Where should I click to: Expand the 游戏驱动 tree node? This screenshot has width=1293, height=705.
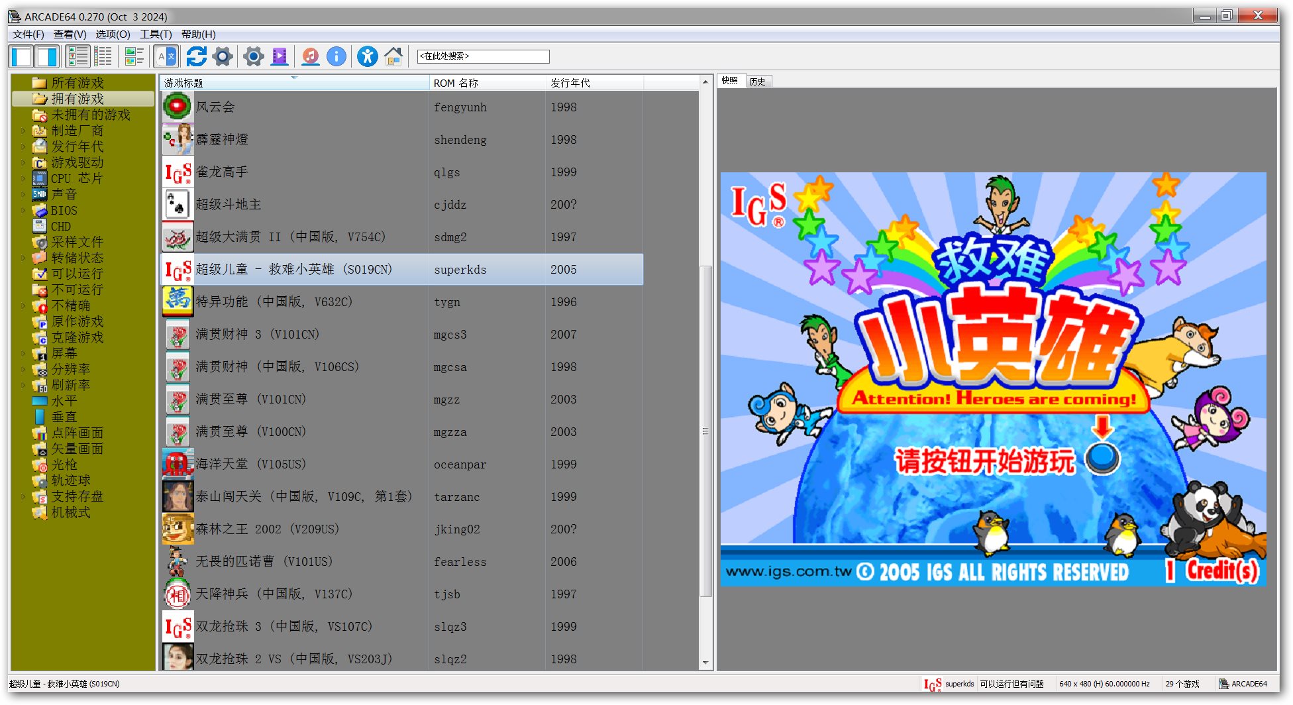click(x=23, y=162)
